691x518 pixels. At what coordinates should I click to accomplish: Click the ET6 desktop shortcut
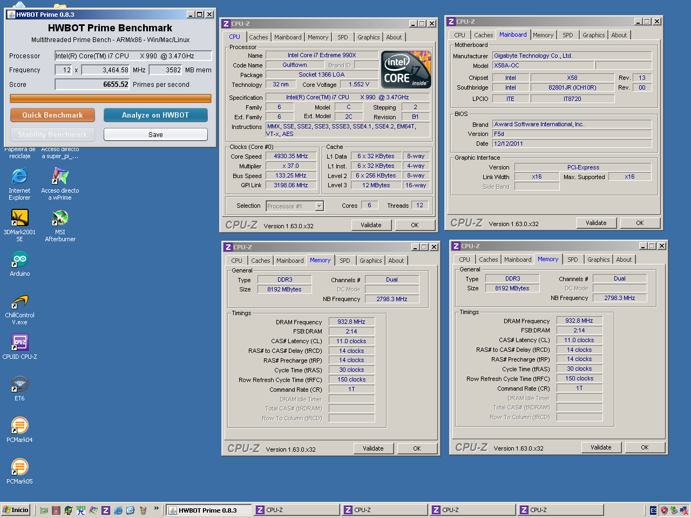click(x=19, y=388)
